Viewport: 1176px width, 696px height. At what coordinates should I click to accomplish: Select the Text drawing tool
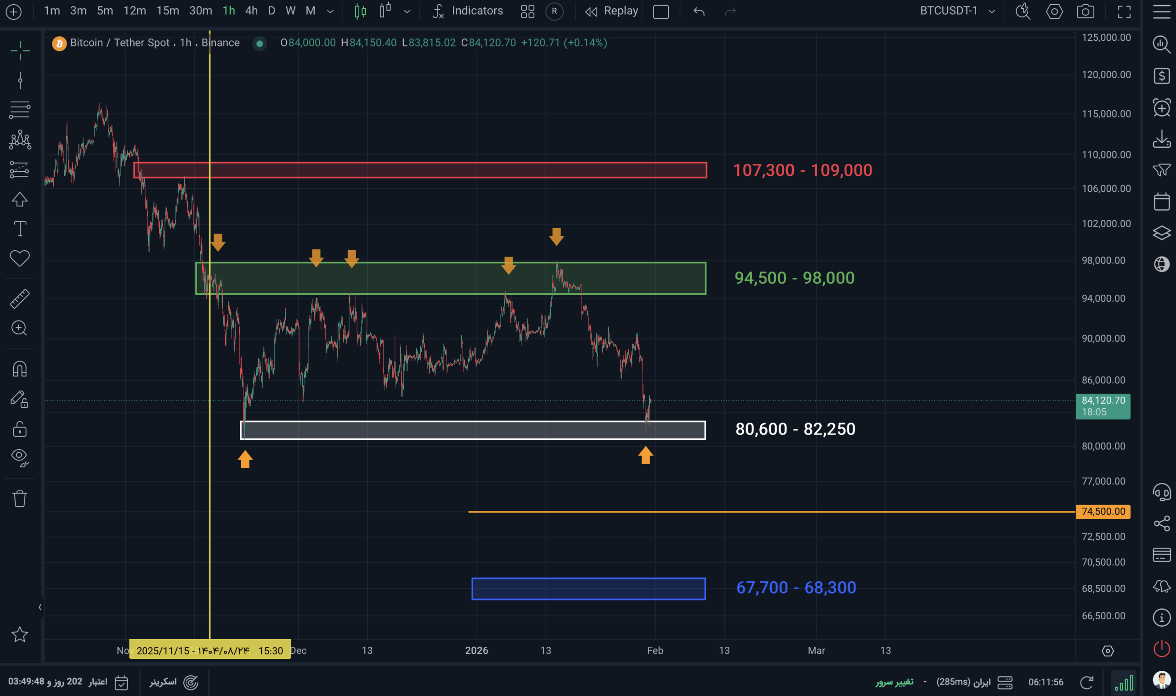point(20,229)
